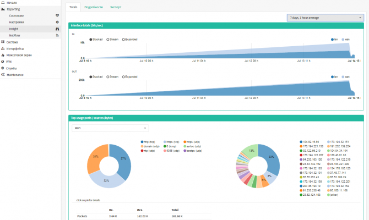Toggle 173.194.221.138 in the sources legend

click(311, 146)
